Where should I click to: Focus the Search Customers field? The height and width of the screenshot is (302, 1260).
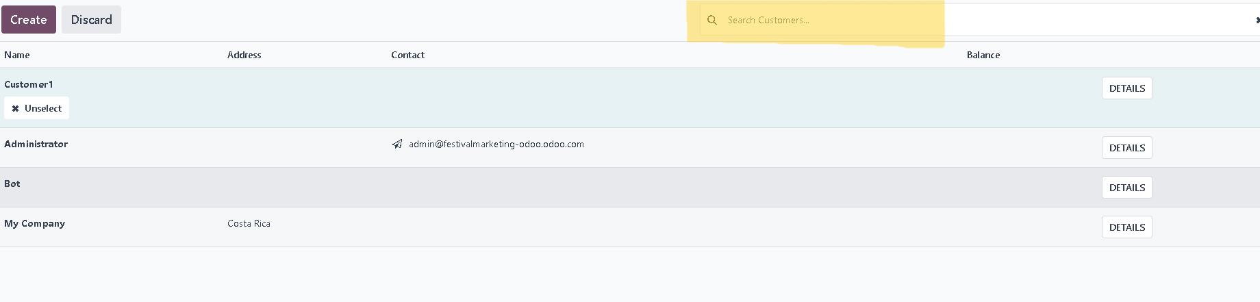(979, 20)
